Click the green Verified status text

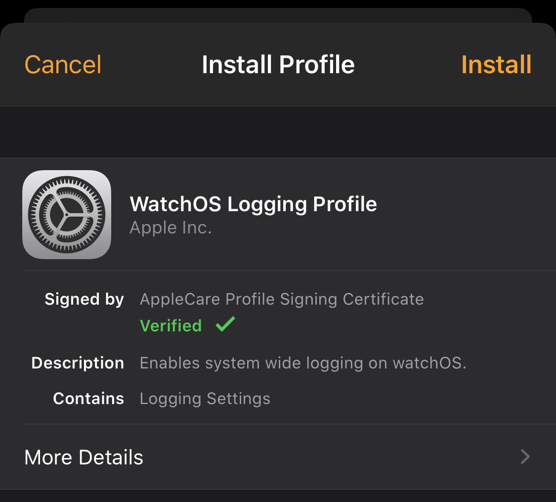(171, 325)
